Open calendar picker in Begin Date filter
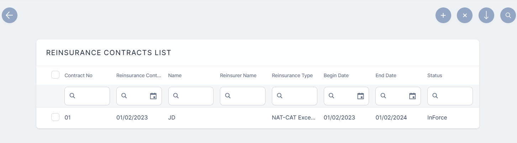517x143 pixels. click(x=360, y=96)
